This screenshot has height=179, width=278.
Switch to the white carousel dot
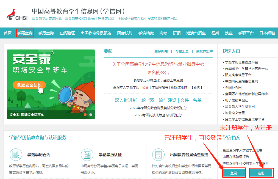[91, 115]
